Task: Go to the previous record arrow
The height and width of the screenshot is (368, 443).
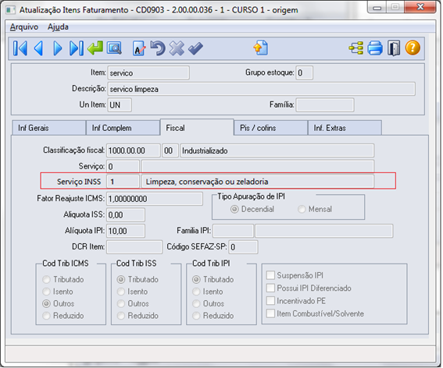Action: [39, 48]
